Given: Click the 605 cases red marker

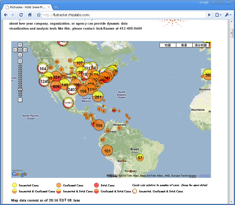Looking at the screenshot, I should 56,86.
